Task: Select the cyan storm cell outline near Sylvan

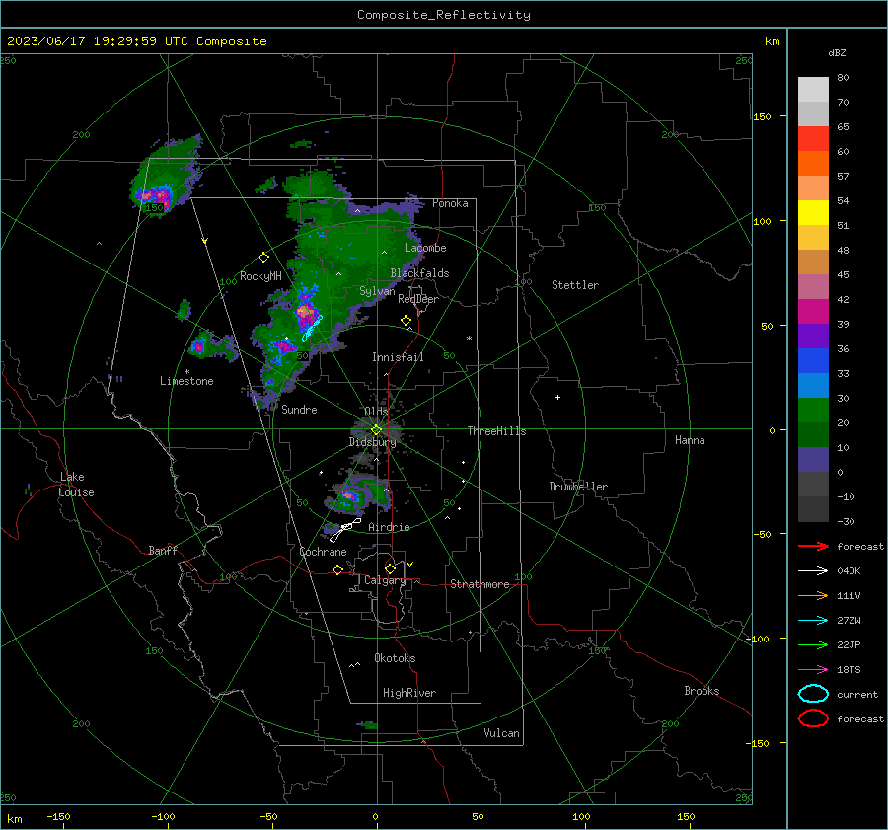Action: pos(312,329)
